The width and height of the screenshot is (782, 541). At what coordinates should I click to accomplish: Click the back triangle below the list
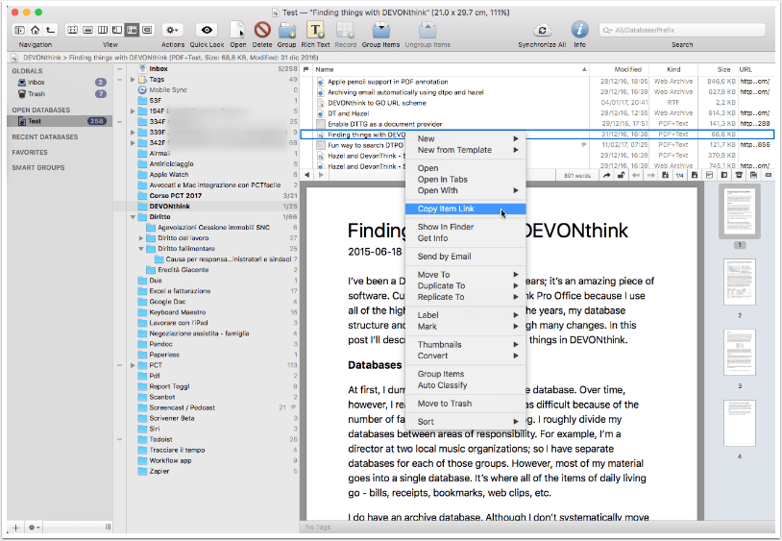click(x=306, y=175)
